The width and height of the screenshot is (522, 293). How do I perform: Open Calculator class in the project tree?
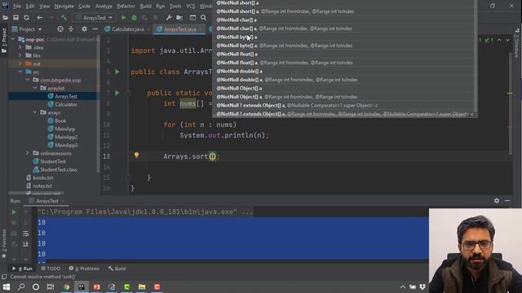(x=66, y=104)
